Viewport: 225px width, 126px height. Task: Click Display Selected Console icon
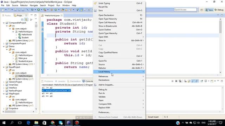[x=206, y=81]
